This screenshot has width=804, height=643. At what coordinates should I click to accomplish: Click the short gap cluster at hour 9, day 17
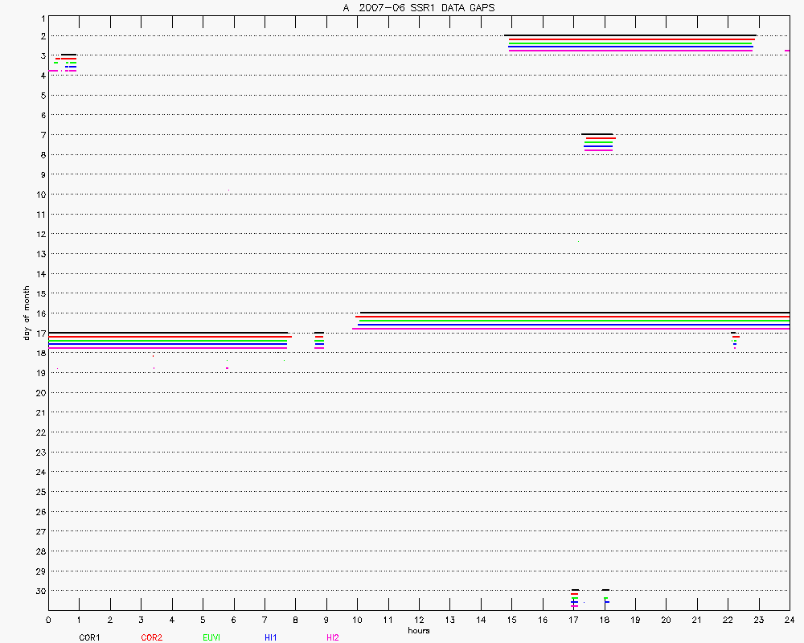tap(319, 340)
